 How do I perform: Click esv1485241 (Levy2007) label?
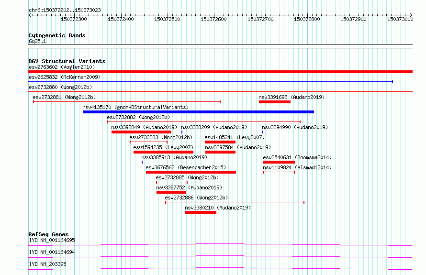235,137
